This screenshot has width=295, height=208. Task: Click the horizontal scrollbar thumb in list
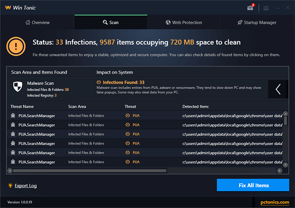pos(89,170)
